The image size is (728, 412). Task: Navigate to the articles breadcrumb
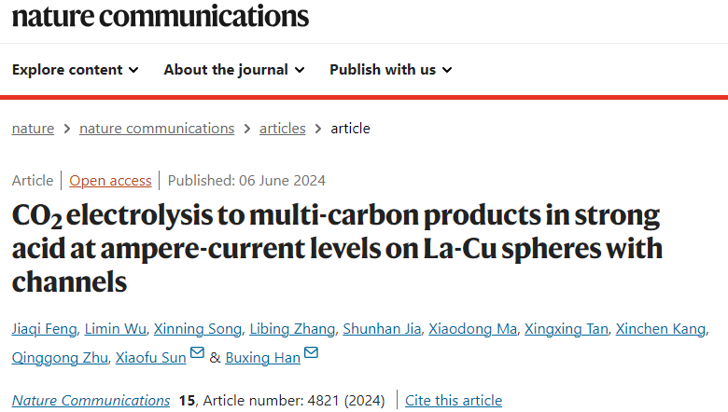[282, 129]
